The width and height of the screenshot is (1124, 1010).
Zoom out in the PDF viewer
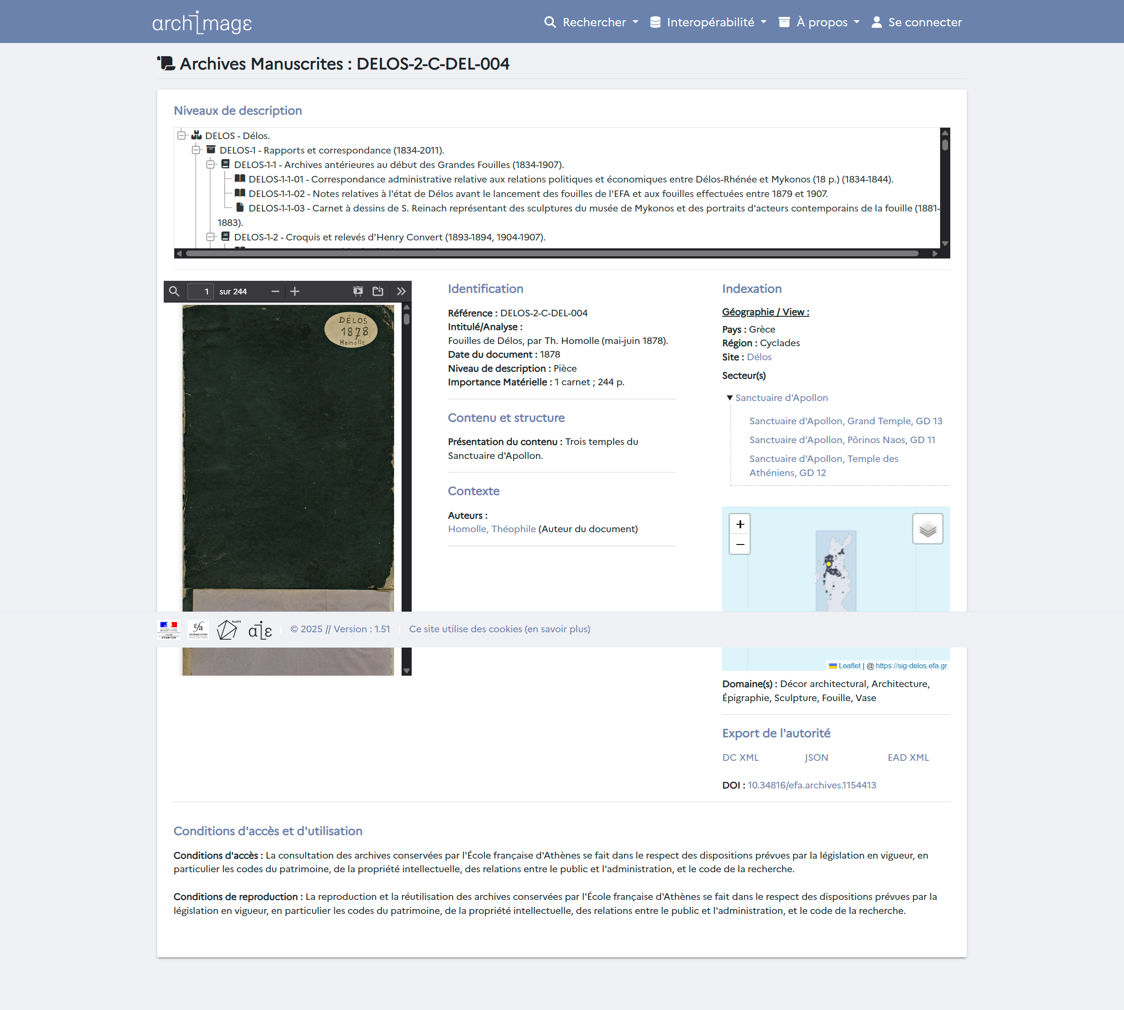click(x=275, y=291)
